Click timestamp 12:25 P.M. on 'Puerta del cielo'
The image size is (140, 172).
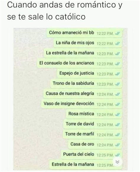pos(105,155)
